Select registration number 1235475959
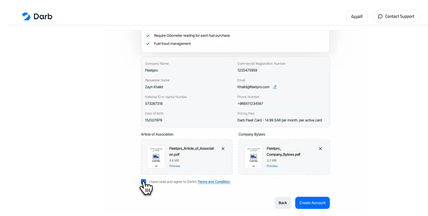Image resolution: width=428 pixels, height=216 pixels. (247, 70)
